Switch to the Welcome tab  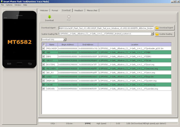point(44,10)
